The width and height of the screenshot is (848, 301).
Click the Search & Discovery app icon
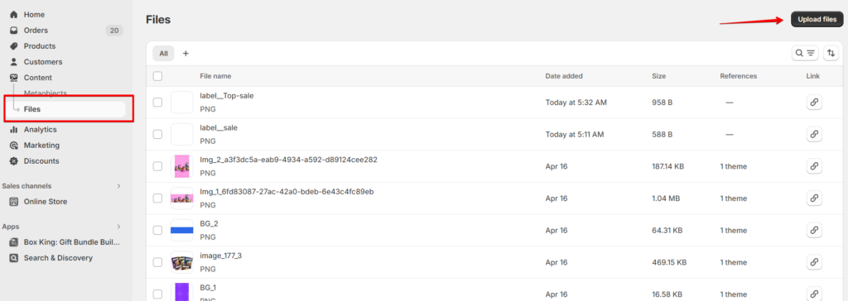click(14, 258)
